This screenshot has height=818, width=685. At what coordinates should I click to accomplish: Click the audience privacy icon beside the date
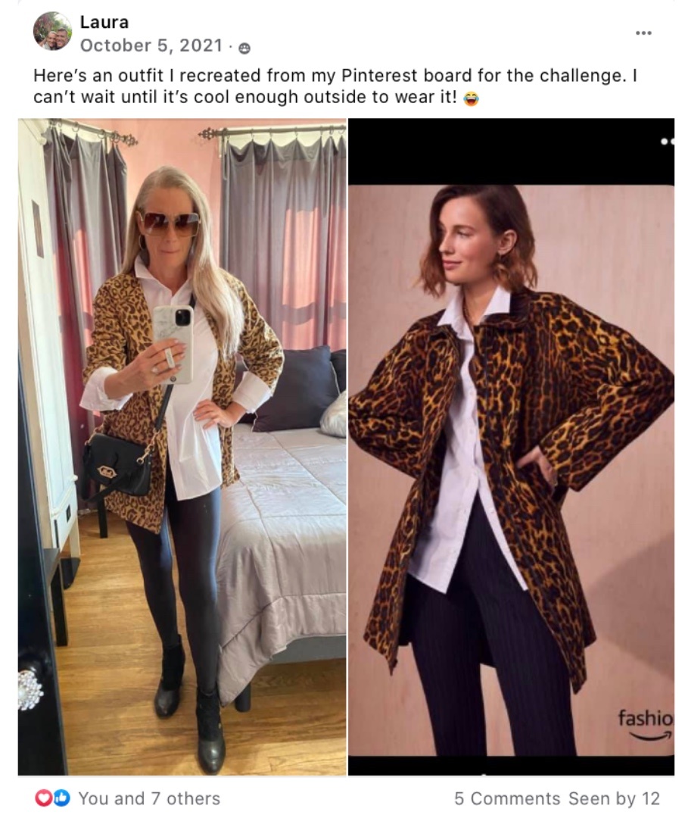tap(244, 48)
